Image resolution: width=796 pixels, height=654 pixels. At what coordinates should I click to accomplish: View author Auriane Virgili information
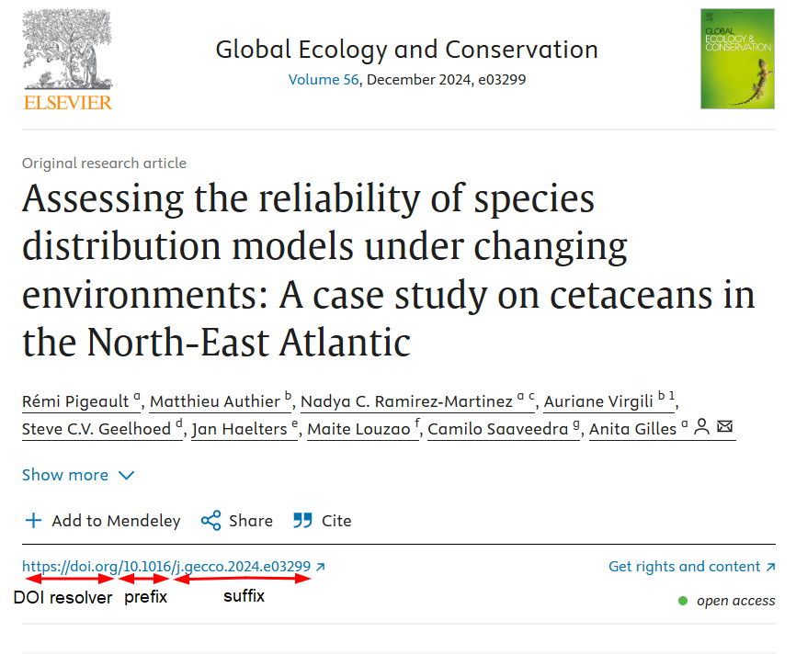tap(598, 401)
